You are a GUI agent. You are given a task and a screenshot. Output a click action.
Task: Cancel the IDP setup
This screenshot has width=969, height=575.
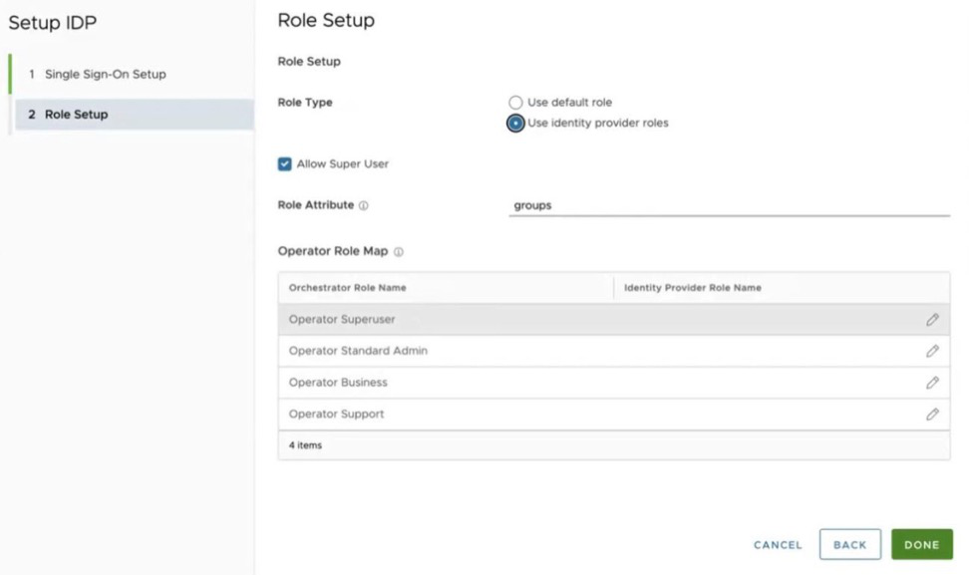(x=778, y=545)
